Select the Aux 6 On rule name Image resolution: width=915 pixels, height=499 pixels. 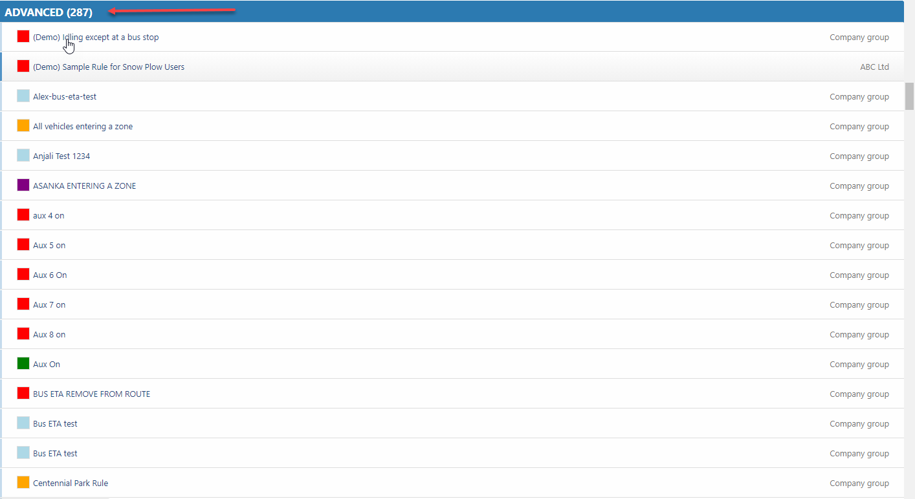click(x=50, y=275)
